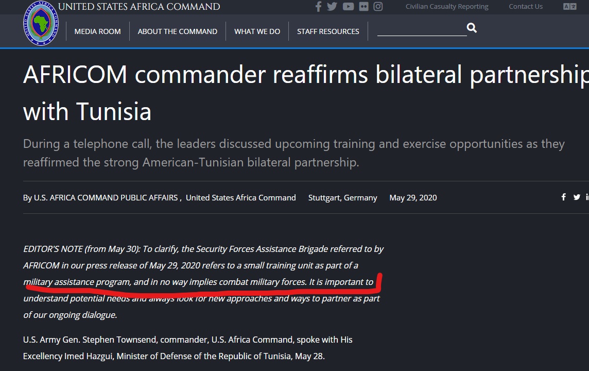Click the language translate icon
This screenshot has width=589, height=371.
tap(569, 6)
